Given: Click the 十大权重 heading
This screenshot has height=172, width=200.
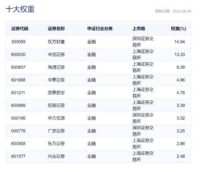Looking at the screenshot, I should [x=20, y=9].
